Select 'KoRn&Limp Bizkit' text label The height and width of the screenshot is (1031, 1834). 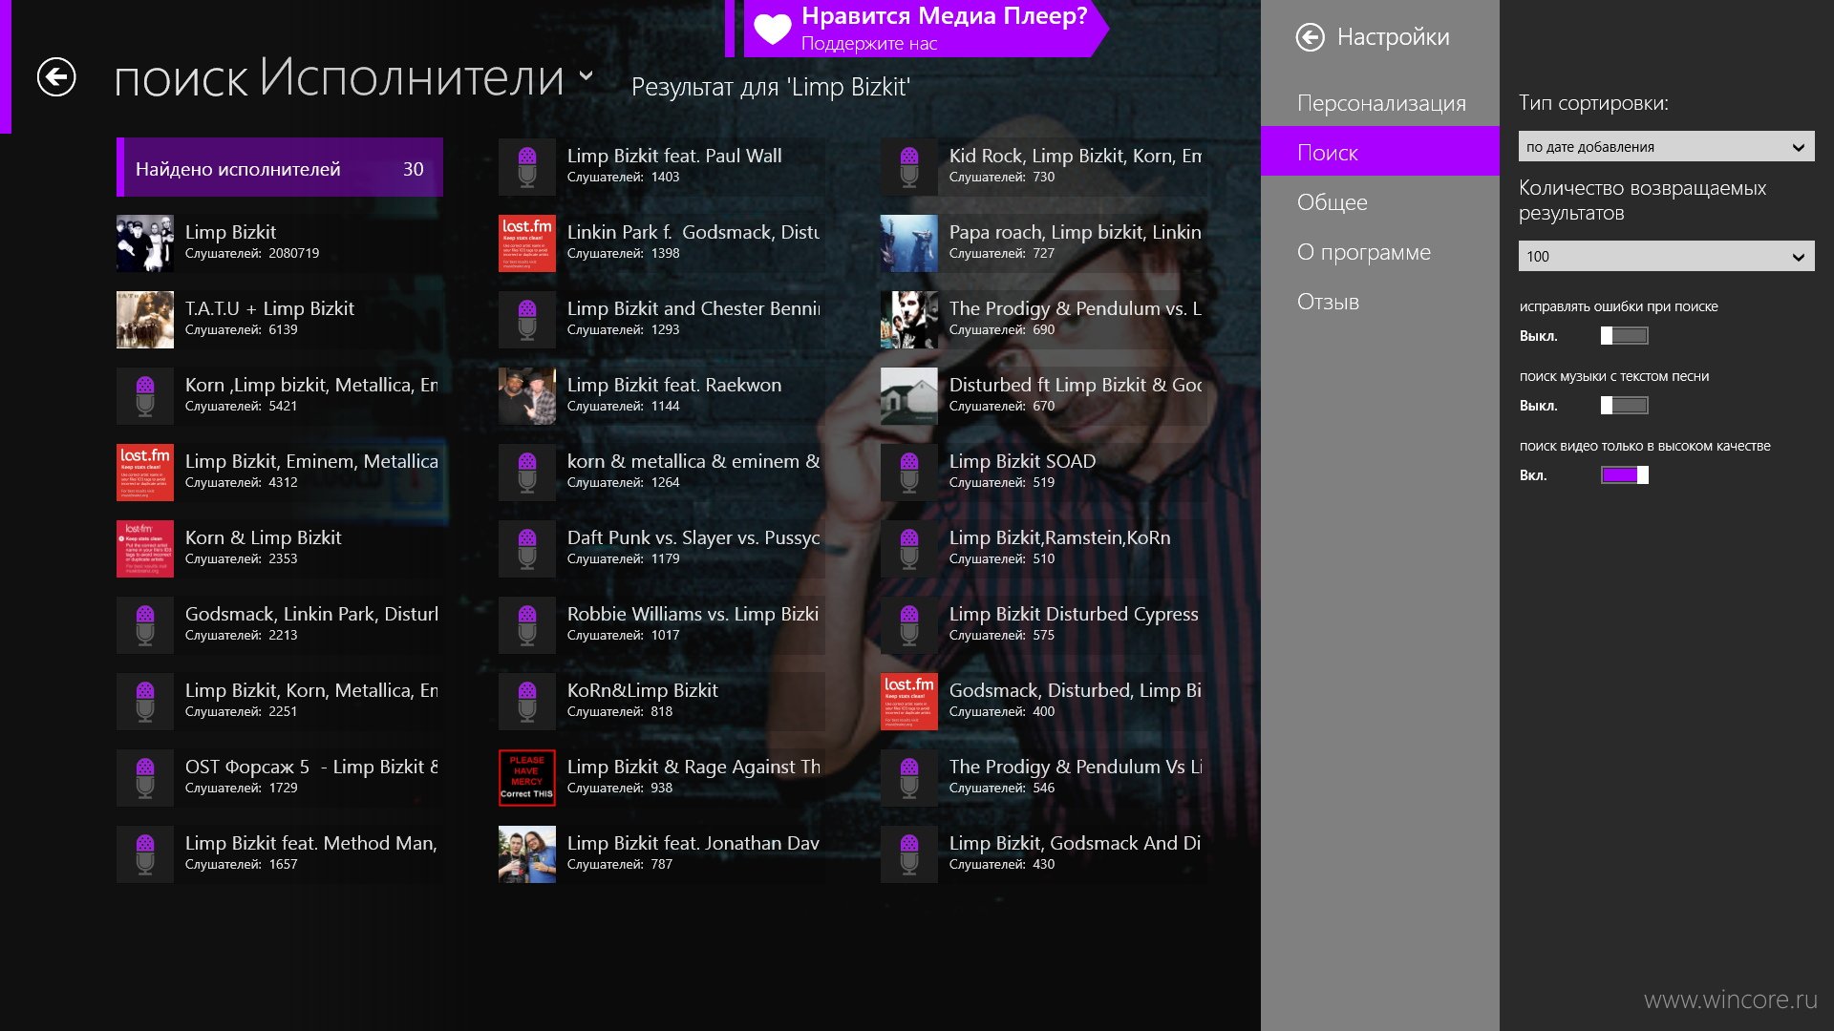[x=643, y=690]
